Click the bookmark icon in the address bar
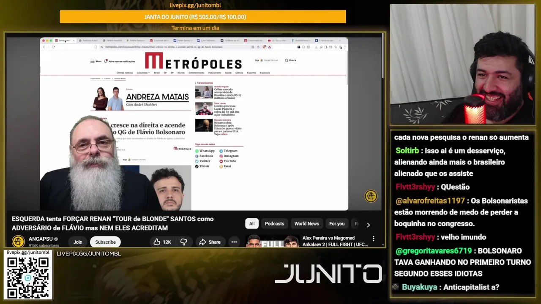 pyautogui.click(x=96, y=47)
